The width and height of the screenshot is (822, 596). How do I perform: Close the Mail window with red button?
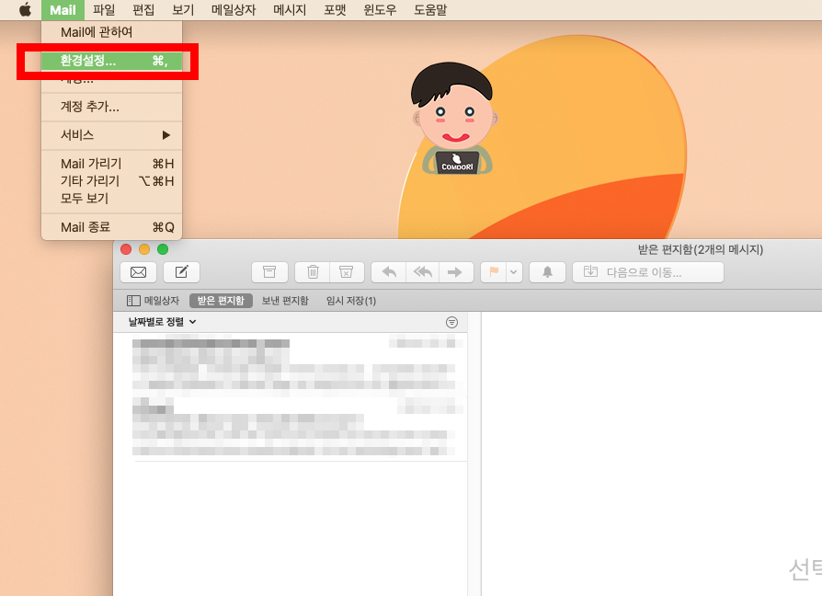click(x=126, y=249)
